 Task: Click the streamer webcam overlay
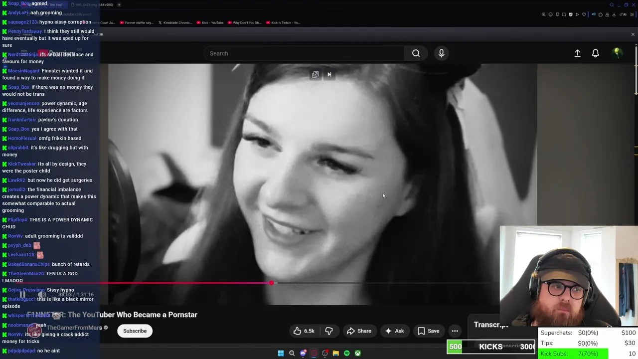(x=568, y=276)
